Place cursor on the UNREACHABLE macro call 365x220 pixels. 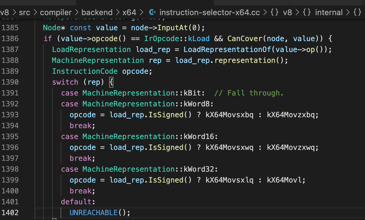[x=93, y=213]
